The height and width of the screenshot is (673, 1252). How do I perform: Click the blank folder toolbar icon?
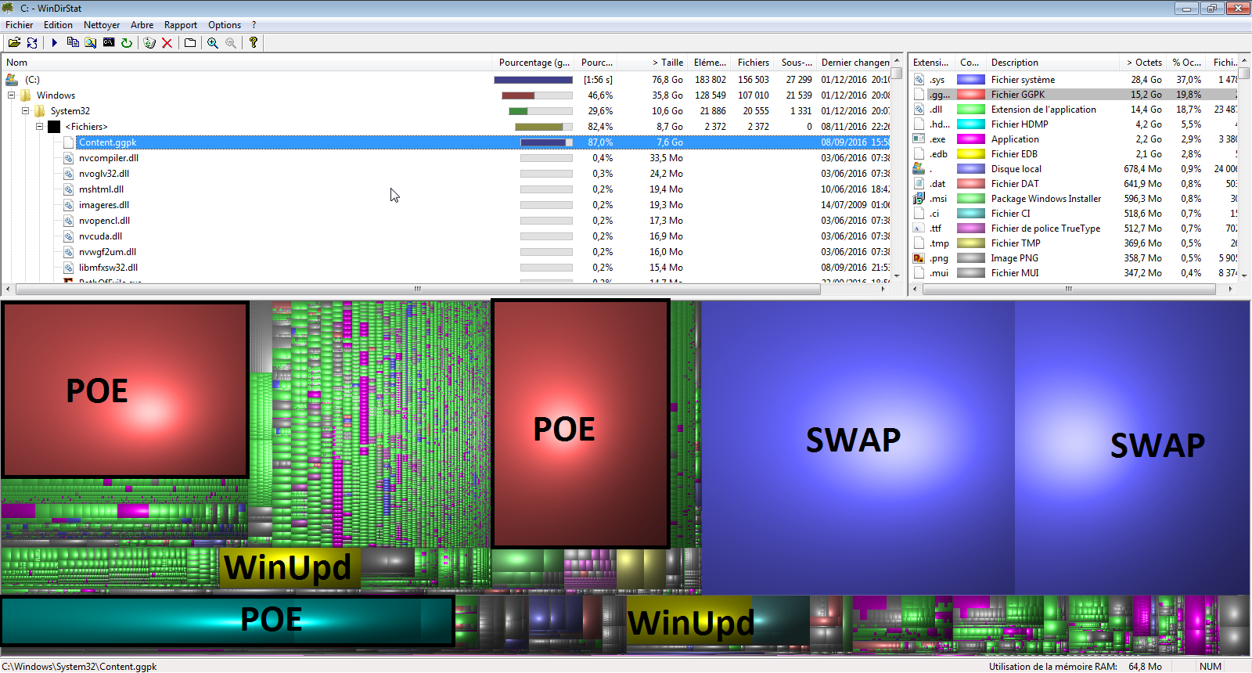(190, 43)
